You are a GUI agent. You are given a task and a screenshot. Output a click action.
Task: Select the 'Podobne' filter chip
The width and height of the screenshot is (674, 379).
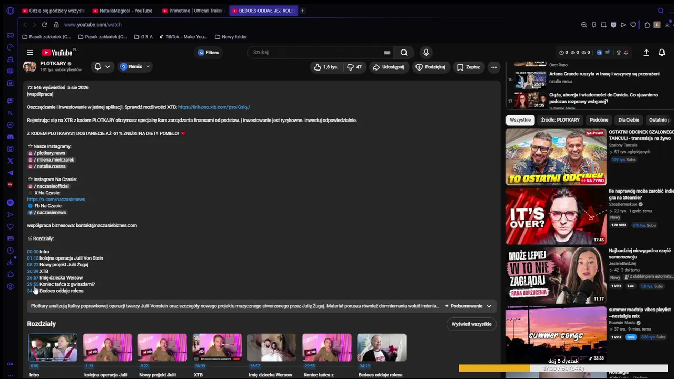point(599,120)
